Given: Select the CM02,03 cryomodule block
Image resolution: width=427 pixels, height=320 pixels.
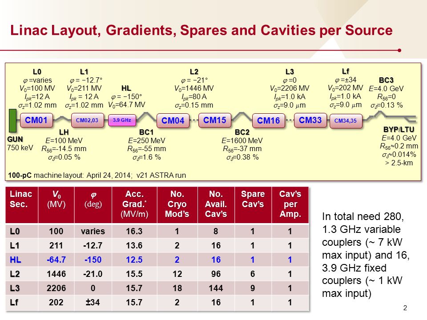Looking at the screenshot, I should 88,120.
